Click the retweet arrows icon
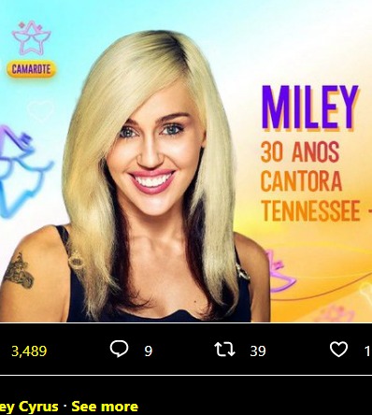 click(x=224, y=350)
